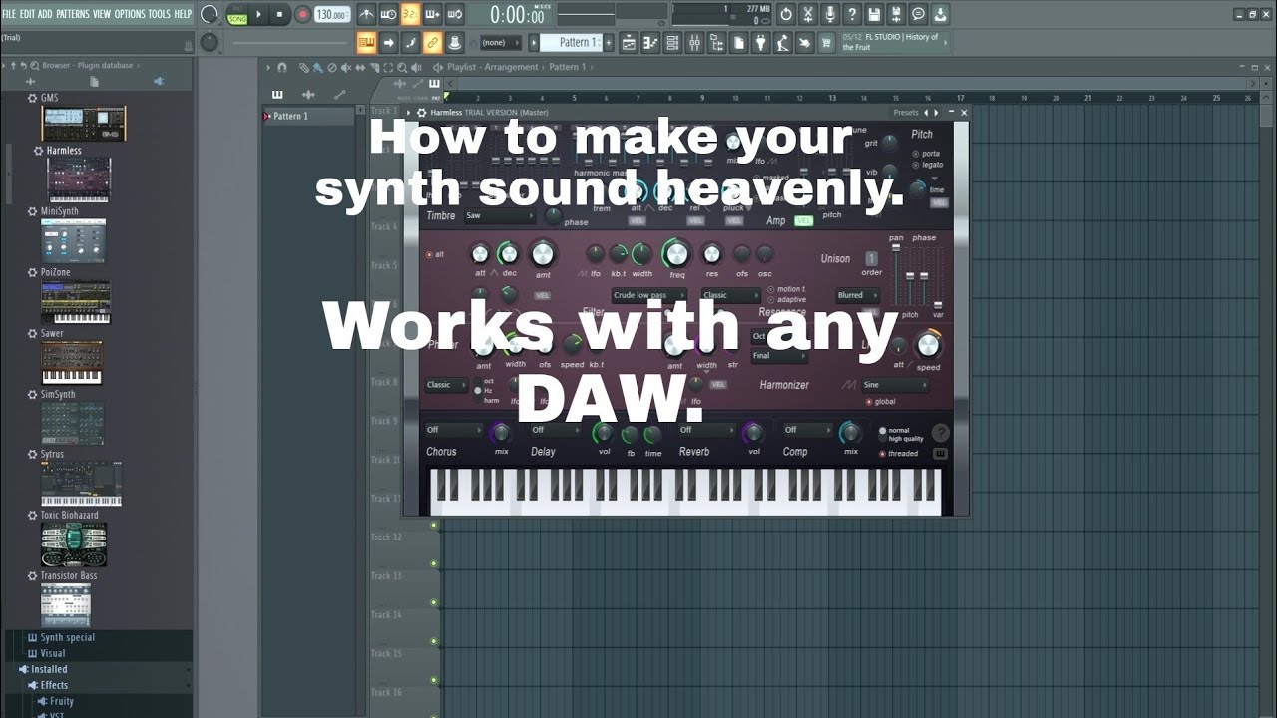Open the ADD menu
This screenshot has height=718, width=1277.
point(45,14)
